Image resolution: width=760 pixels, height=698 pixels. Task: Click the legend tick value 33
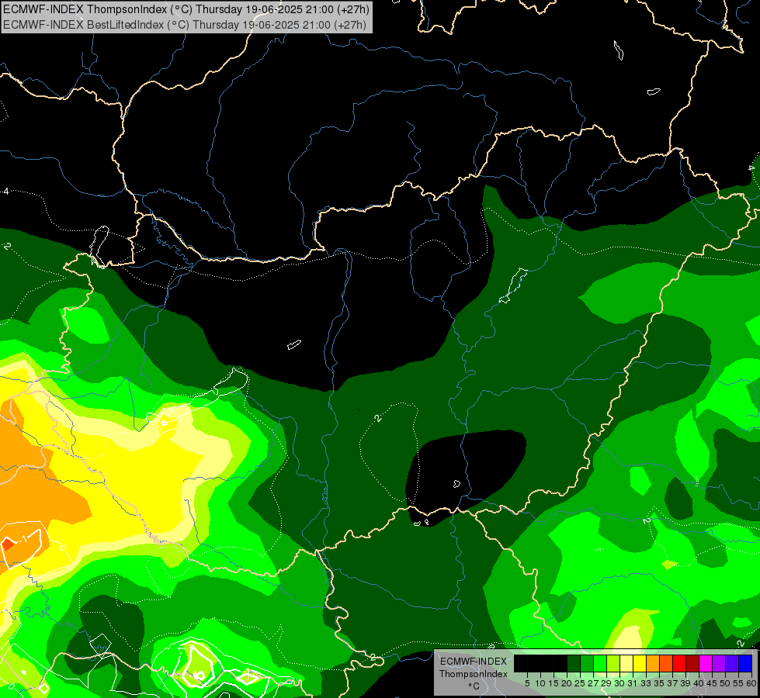point(646,683)
